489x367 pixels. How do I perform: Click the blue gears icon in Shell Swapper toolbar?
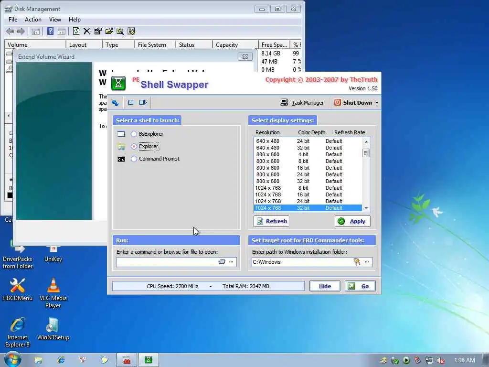[116, 102]
